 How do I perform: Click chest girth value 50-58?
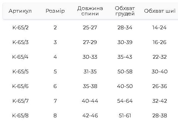tap(125, 71)
